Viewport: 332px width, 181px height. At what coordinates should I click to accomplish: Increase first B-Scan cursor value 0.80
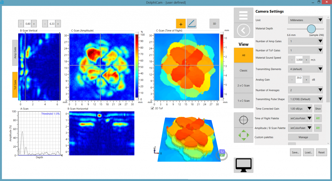pos(34,24)
